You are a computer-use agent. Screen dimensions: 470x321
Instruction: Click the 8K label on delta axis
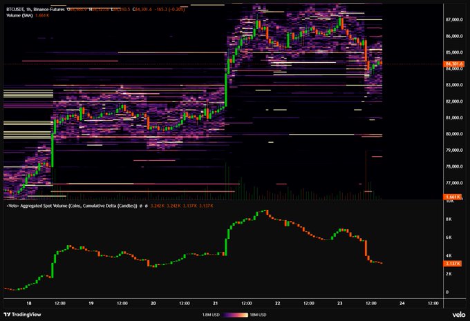[x=449, y=220]
